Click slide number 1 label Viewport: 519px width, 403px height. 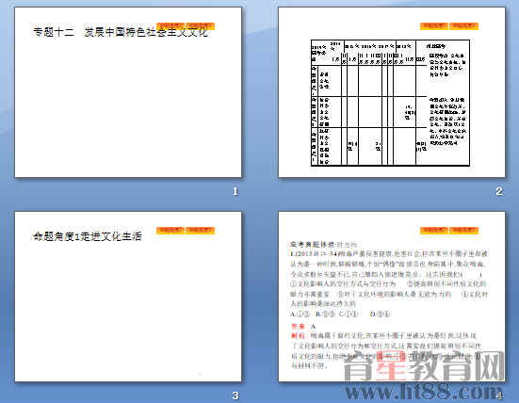pos(235,191)
